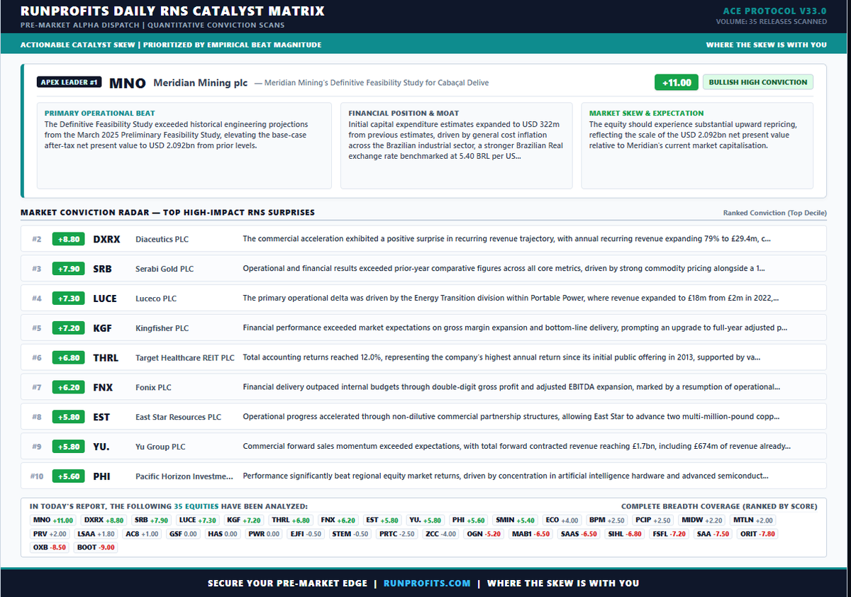Select the Fonix PLC company name
851x597 pixels.
pyautogui.click(x=153, y=388)
